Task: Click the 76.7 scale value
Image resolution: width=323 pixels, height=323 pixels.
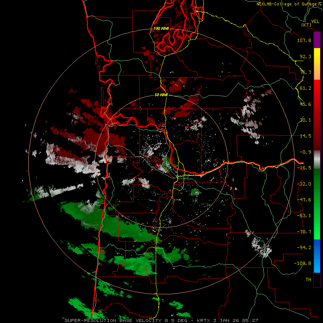Action: (305, 72)
